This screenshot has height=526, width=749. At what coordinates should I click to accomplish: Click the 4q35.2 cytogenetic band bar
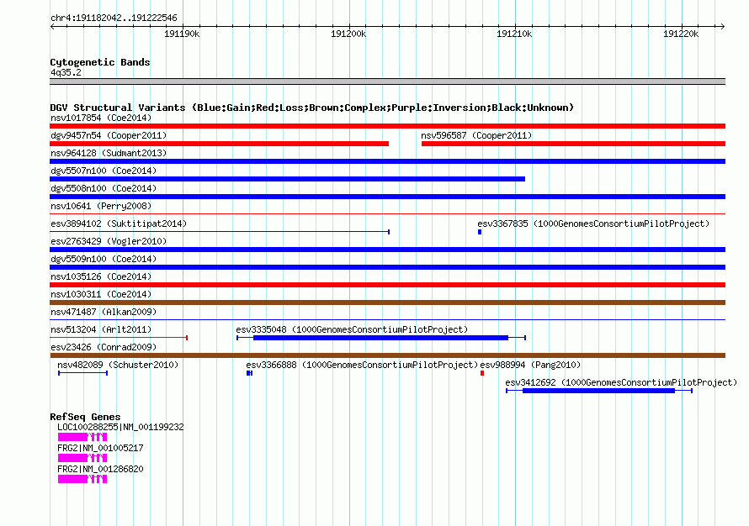(387, 82)
